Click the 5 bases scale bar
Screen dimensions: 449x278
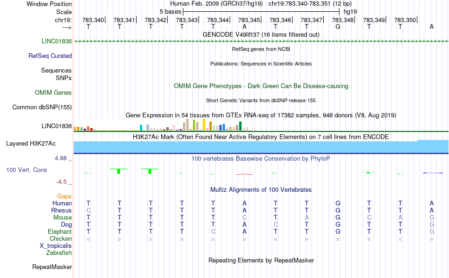pos(261,12)
